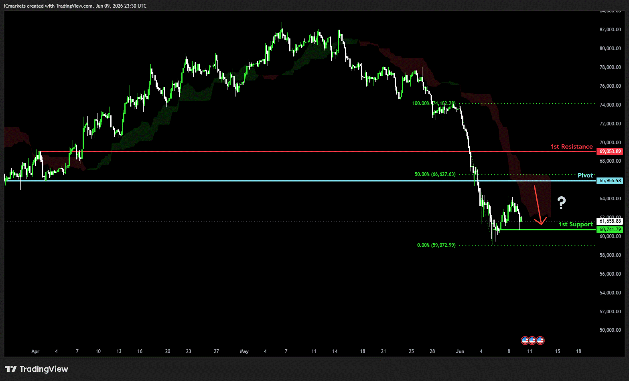Image resolution: width=629 pixels, height=381 pixels.
Task: Click the last US flag event icon
Action: (540, 341)
